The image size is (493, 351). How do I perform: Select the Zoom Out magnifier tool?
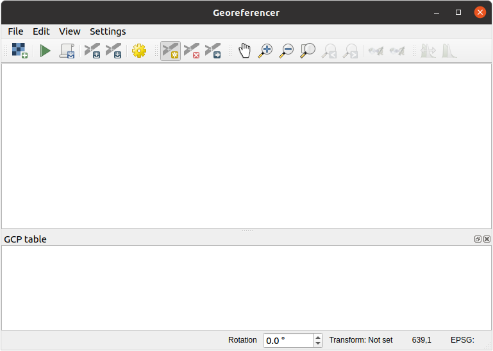tap(286, 51)
